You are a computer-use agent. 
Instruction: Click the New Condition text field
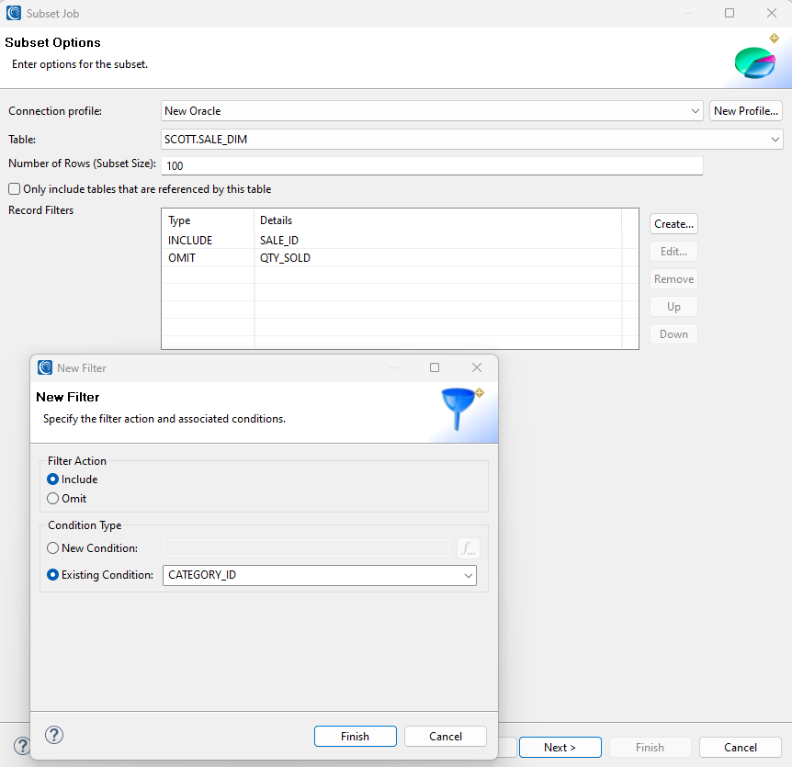point(306,548)
